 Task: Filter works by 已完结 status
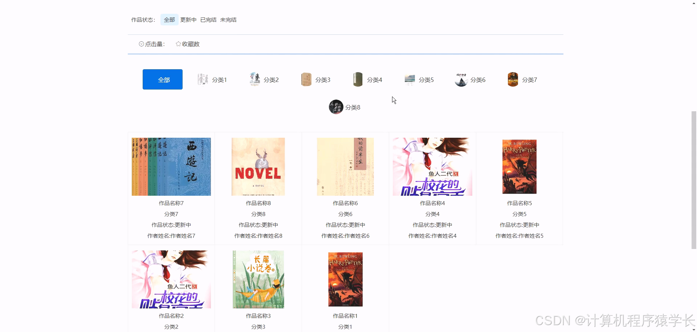click(x=208, y=20)
